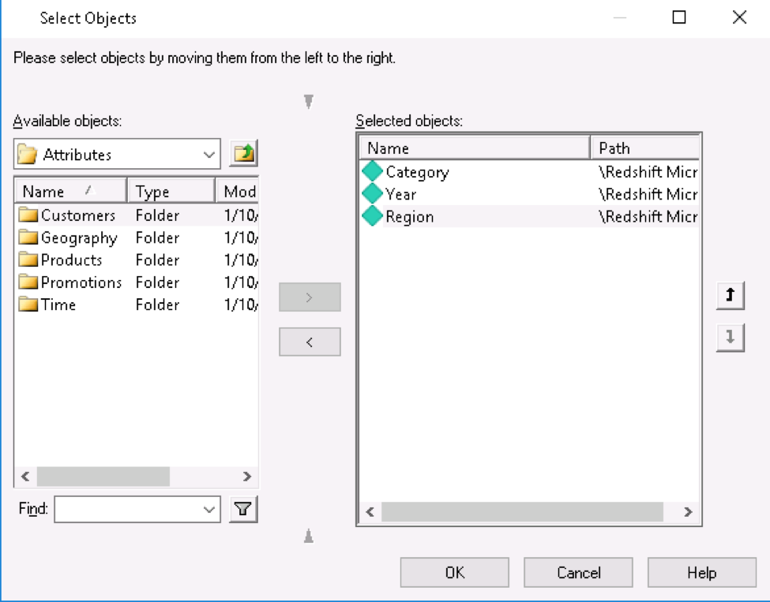Click inside the Find input field
Screen dimensions: 770x602
126,508
